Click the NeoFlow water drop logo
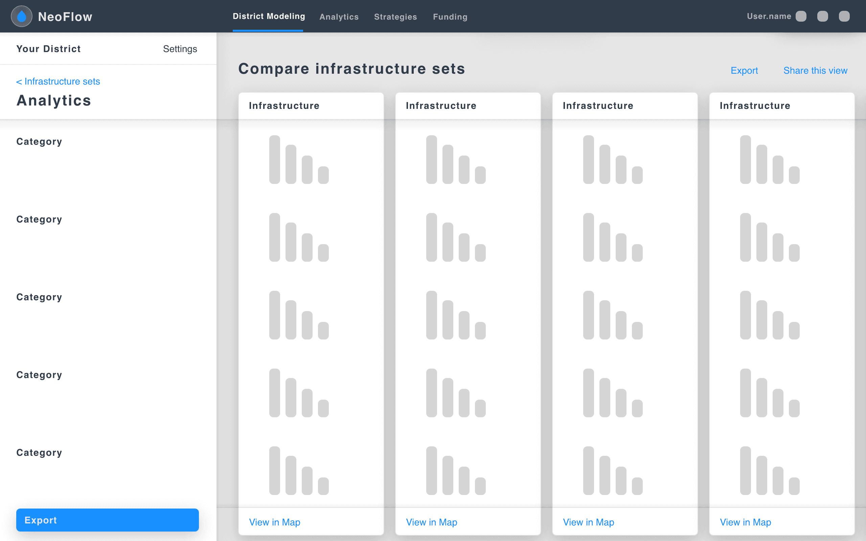Image resolution: width=866 pixels, height=541 pixels. tap(21, 16)
